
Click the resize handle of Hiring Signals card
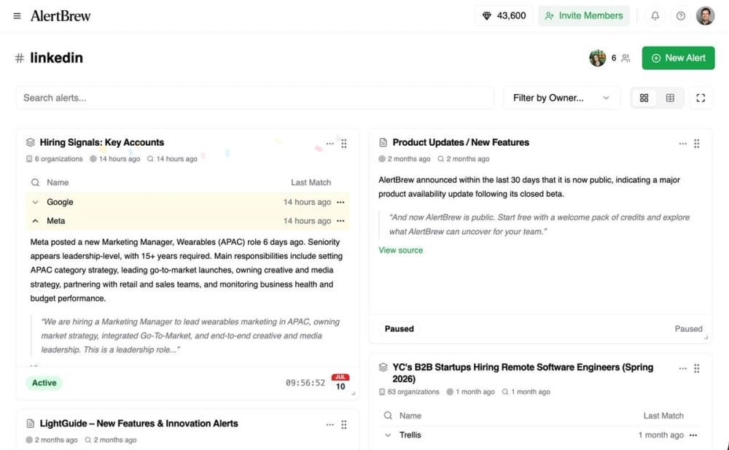point(354,394)
